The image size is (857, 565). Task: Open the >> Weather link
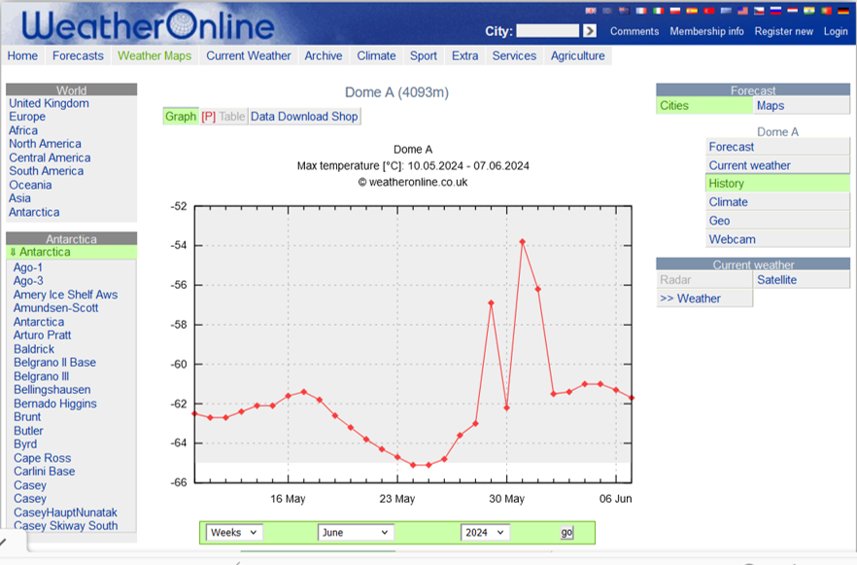tap(703, 299)
